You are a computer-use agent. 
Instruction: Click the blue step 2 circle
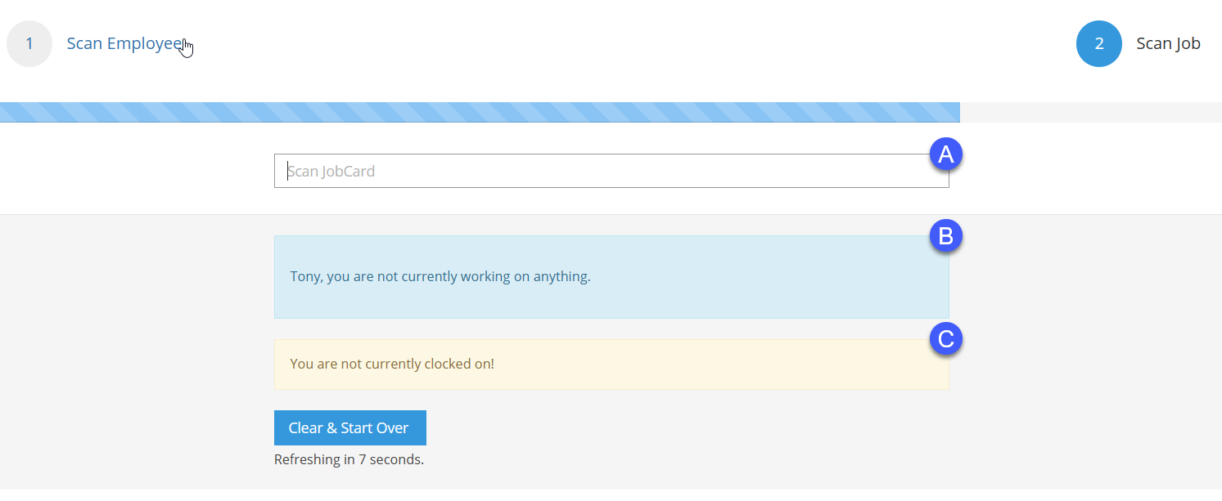1098,44
